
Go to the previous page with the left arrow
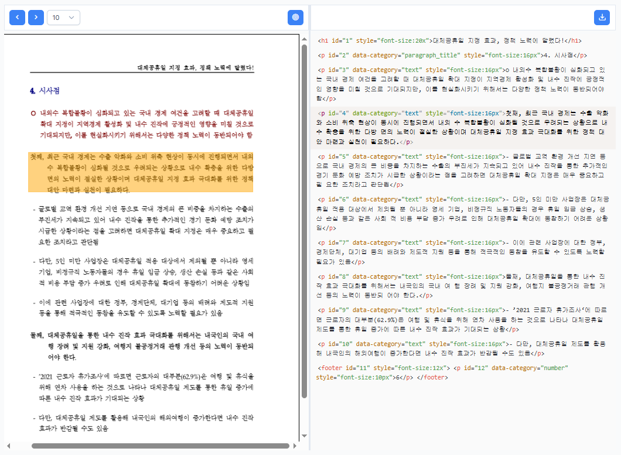(x=17, y=18)
